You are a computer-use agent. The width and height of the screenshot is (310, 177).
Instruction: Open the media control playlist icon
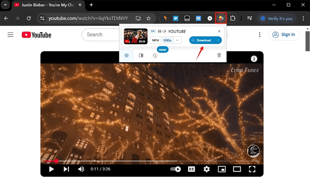point(250,18)
